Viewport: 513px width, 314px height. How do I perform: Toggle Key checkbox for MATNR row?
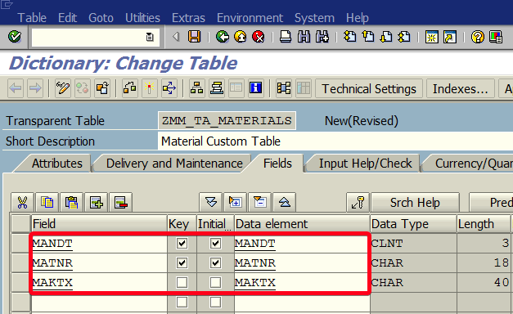[182, 263]
